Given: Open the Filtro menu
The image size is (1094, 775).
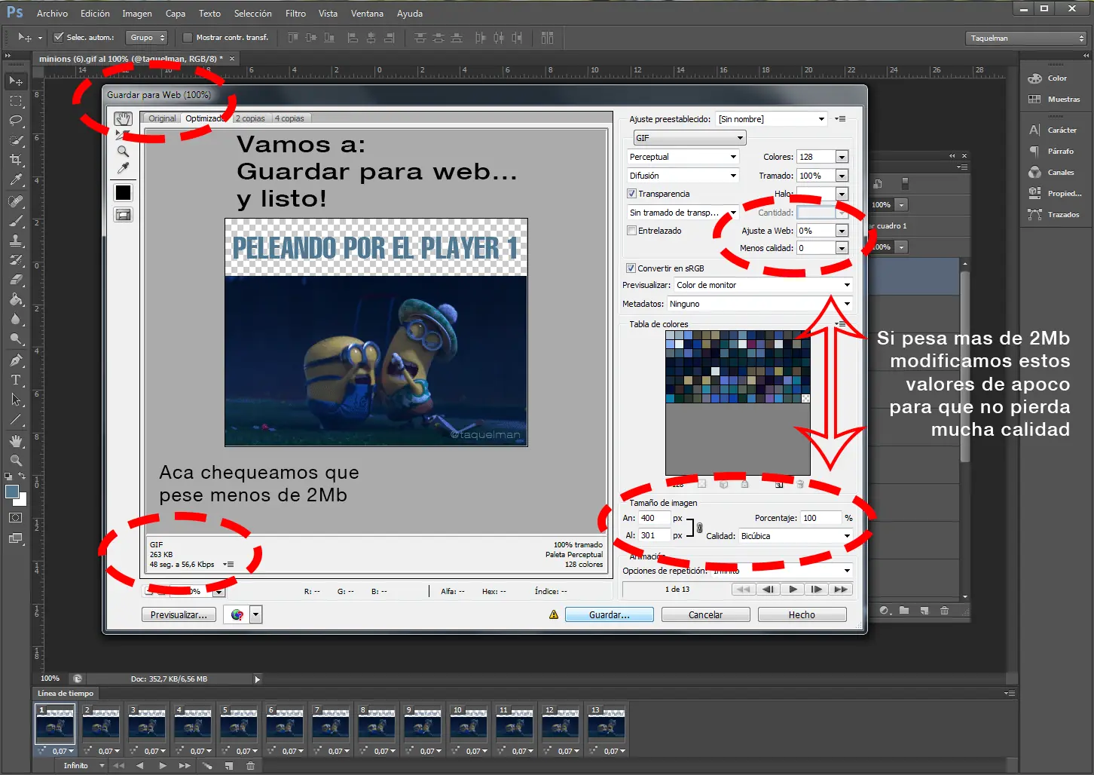Looking at the screenshot, I should [295, 14].
